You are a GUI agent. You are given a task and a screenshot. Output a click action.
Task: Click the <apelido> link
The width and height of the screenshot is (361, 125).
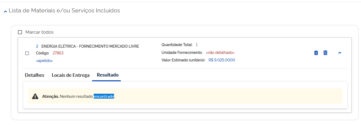(44, 61)
